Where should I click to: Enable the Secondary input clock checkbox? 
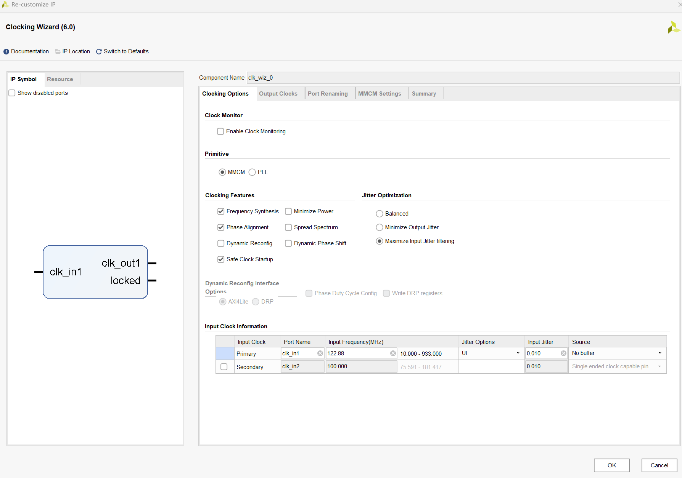point(224,367)
